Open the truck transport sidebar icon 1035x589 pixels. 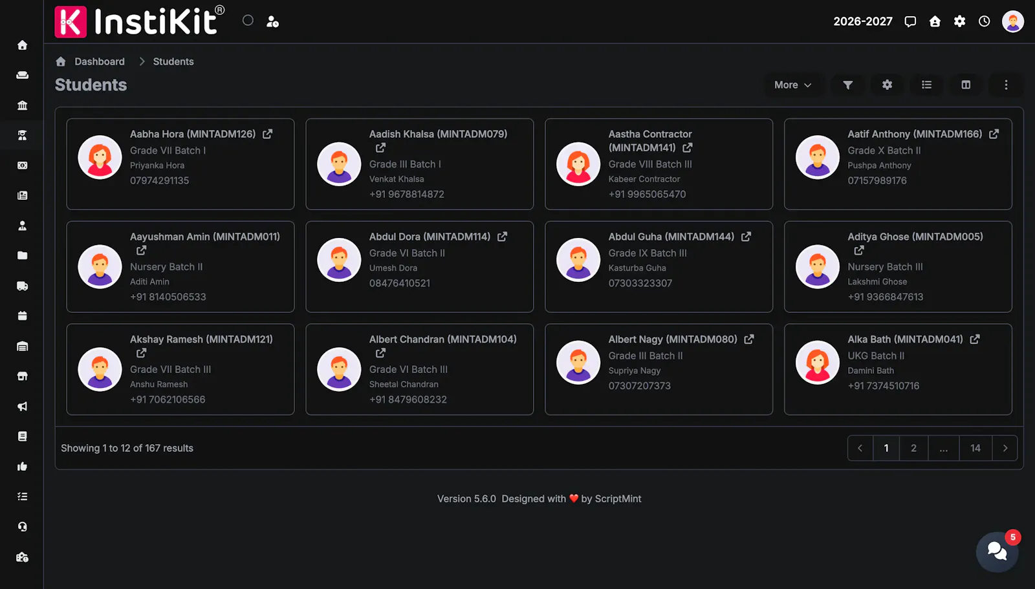pos(23,286)
